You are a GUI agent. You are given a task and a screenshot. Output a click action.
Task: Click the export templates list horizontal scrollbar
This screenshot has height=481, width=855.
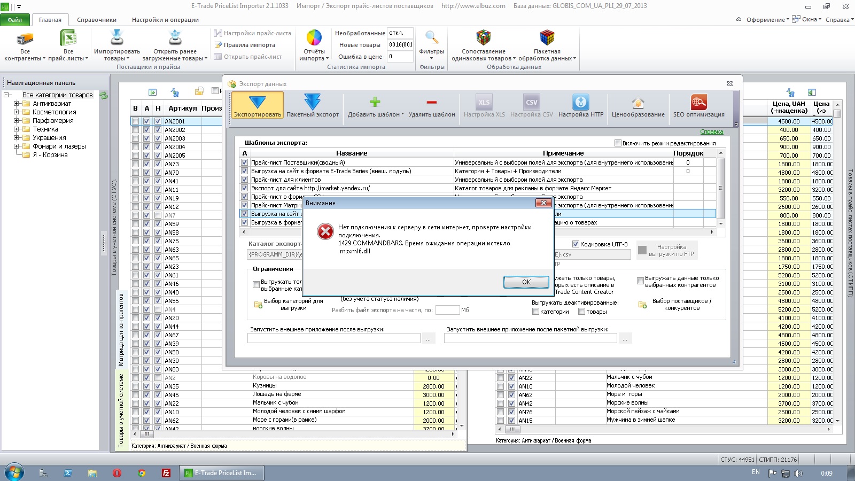point(478,232)
